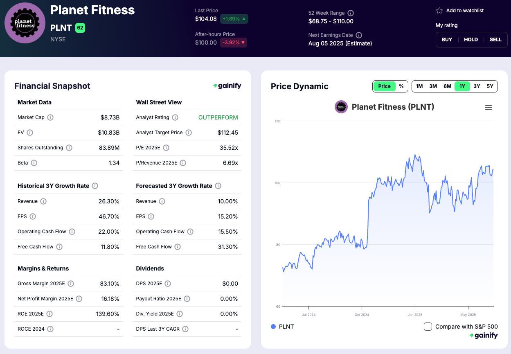Click info icon beside Historical 3Y Growth Rate

95,186
